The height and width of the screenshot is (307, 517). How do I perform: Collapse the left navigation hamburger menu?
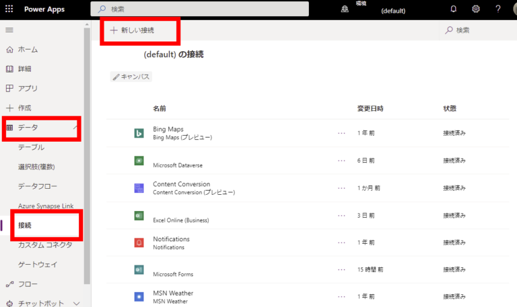(x=9, y=30)
